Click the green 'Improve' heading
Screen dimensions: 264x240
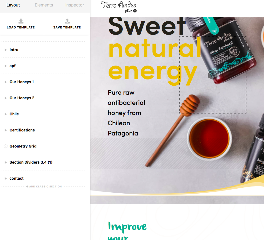tap(127, 227)
